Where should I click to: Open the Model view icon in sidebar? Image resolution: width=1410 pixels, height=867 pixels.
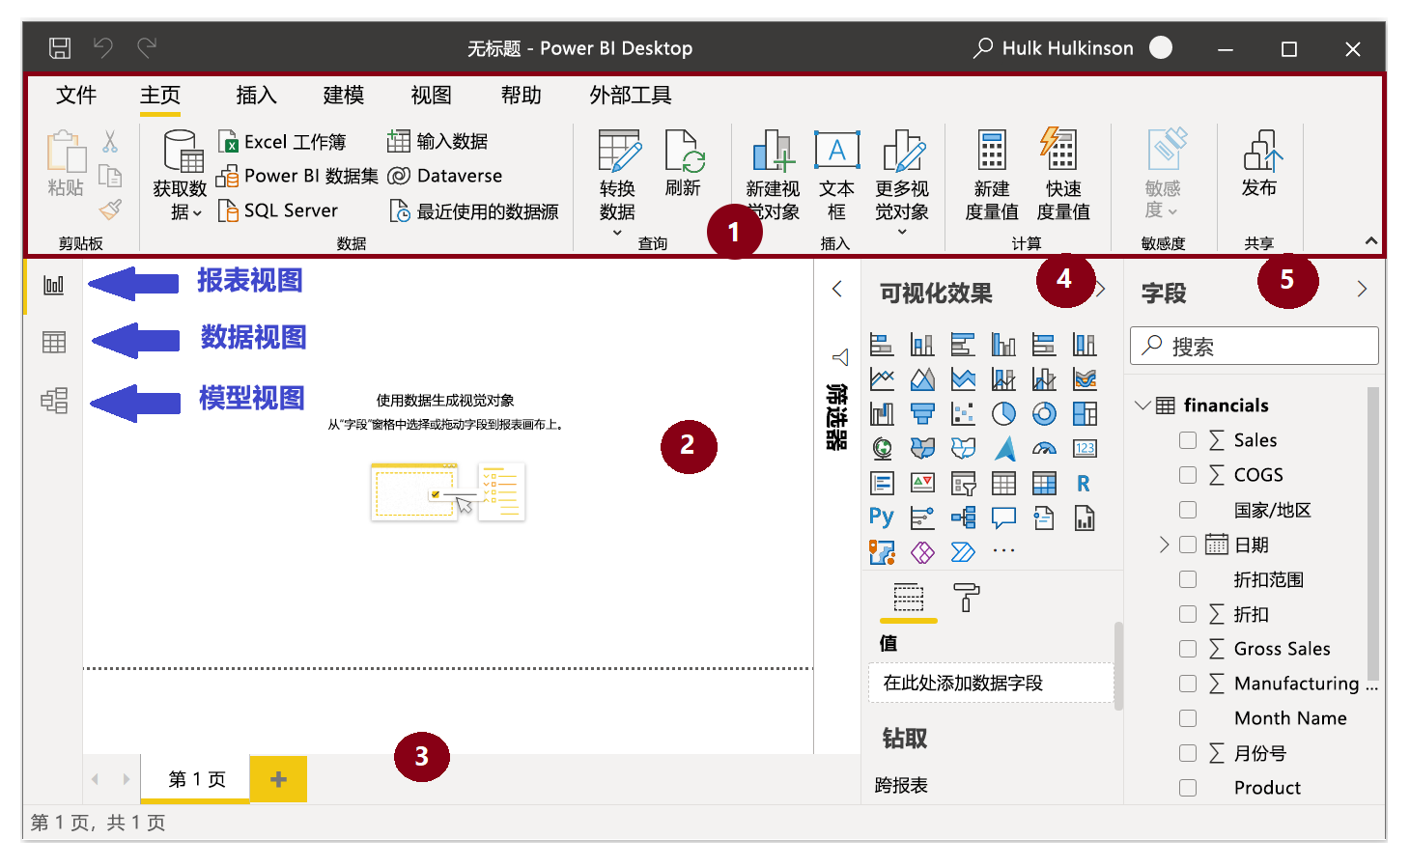tap(54, 400)
